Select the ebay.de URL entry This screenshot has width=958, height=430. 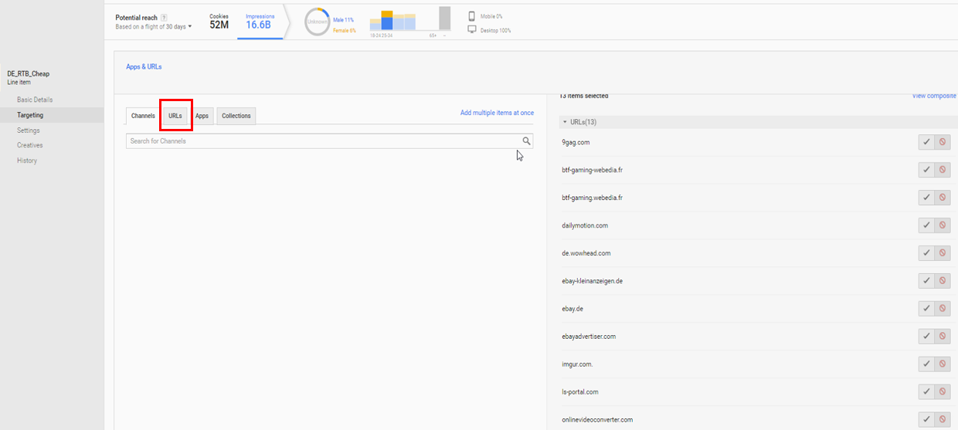(572, 309)
